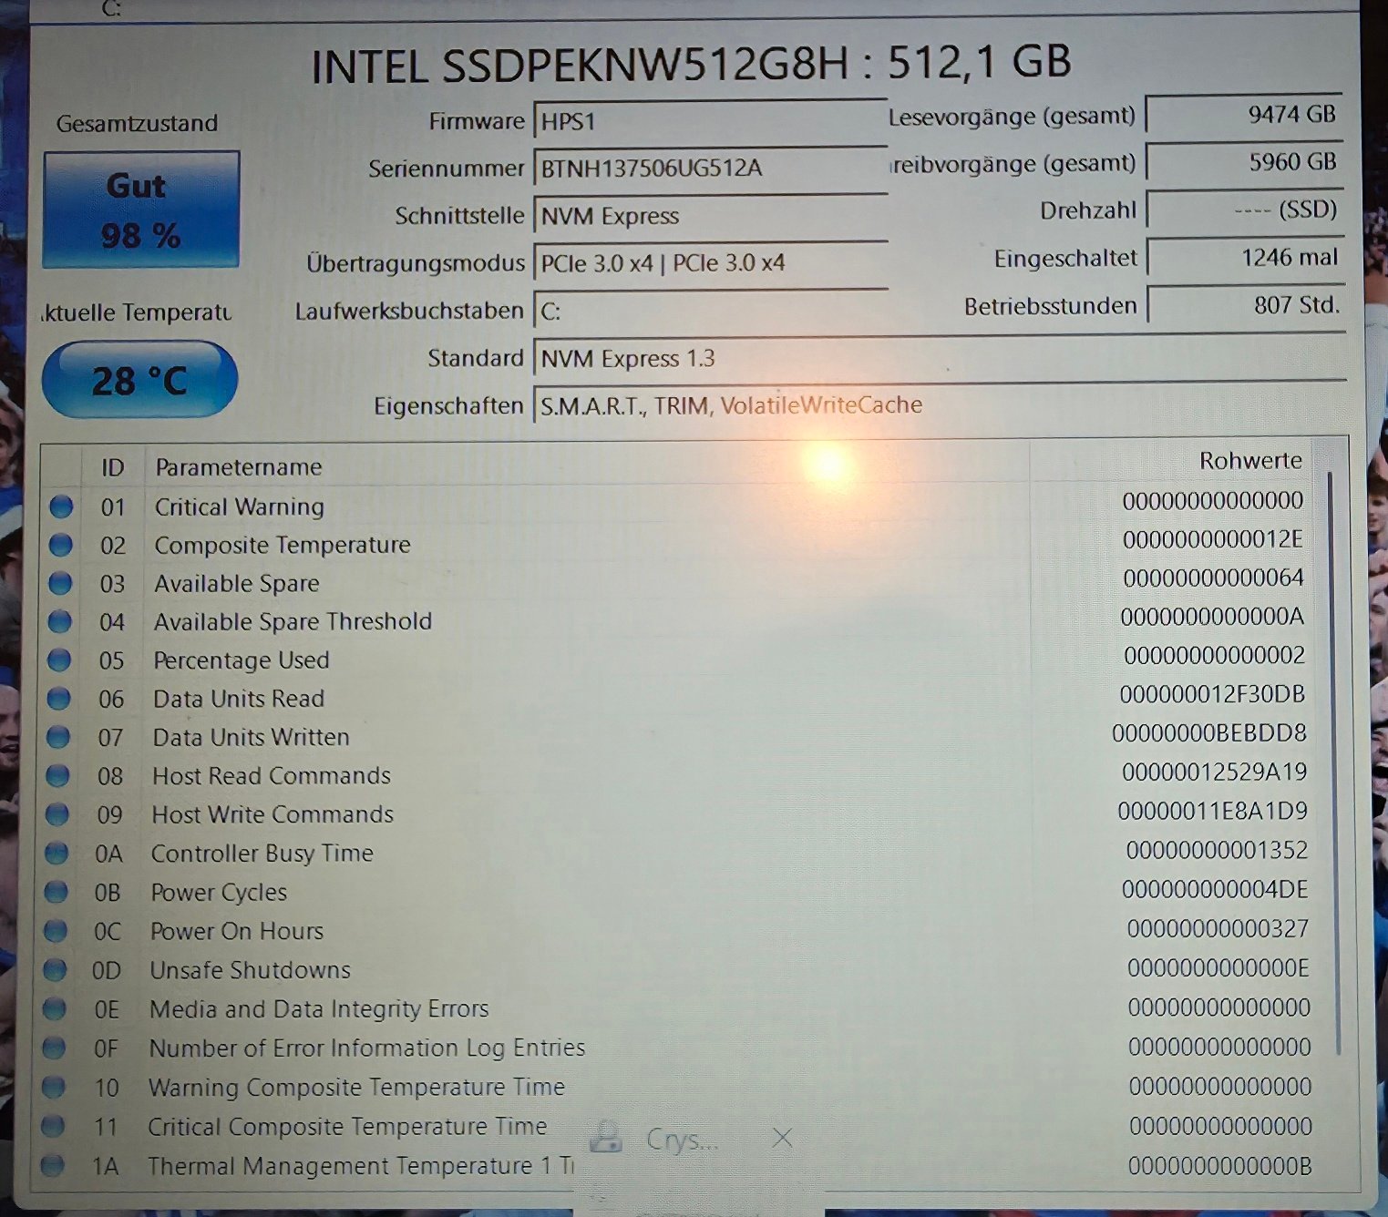Click status dot for Warning Composite Temperature Time
Viewport: 1388px width, 1217px height.
point(54,1087)
